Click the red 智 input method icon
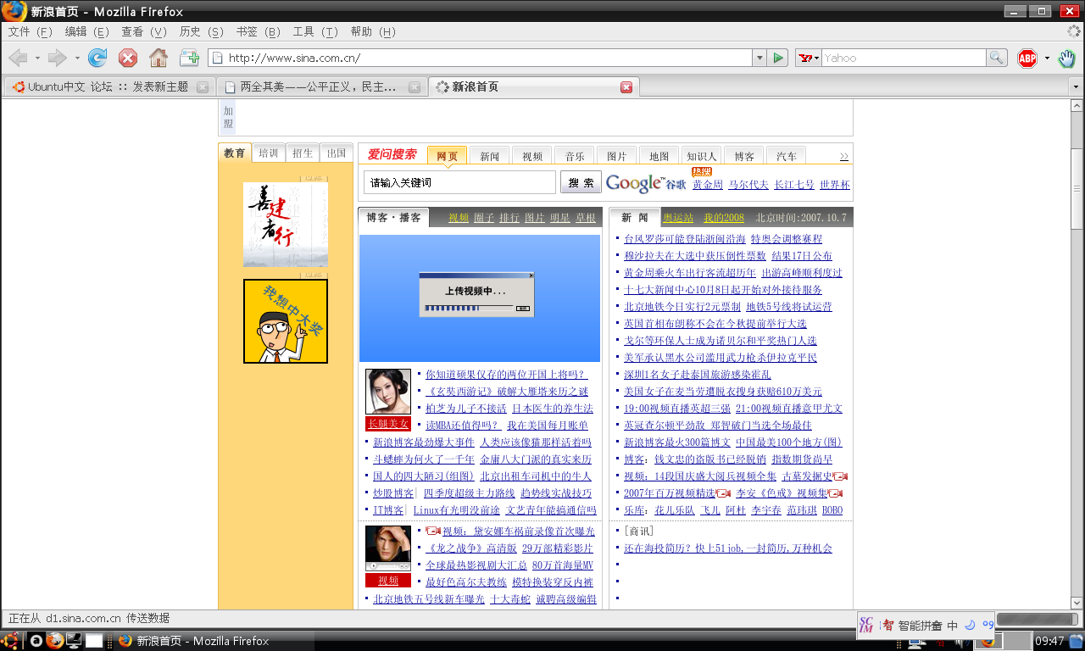Screen dimensions: 1085x651 (888, 626)
